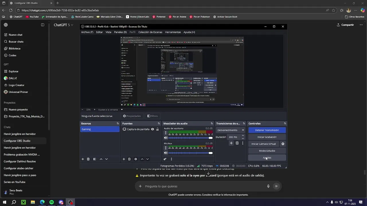
Task: Click Compartir button in ChatGPT
Action: 345,25
